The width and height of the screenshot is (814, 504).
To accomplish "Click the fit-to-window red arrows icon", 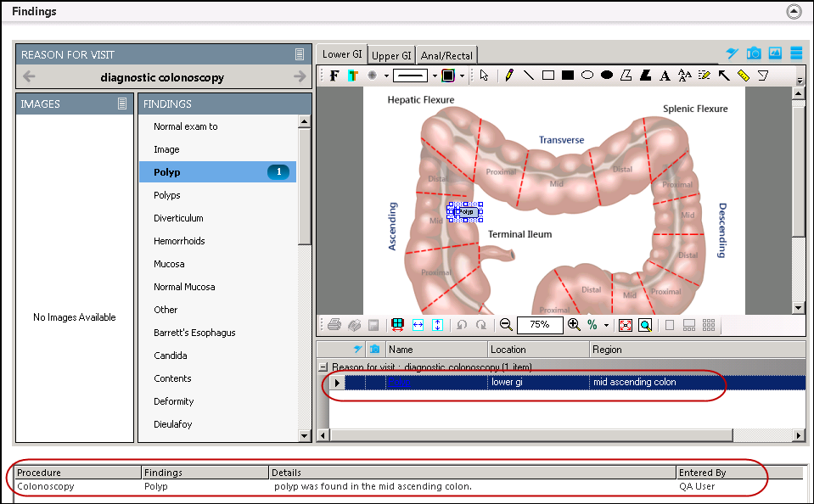I will click(x=397, y=325).
